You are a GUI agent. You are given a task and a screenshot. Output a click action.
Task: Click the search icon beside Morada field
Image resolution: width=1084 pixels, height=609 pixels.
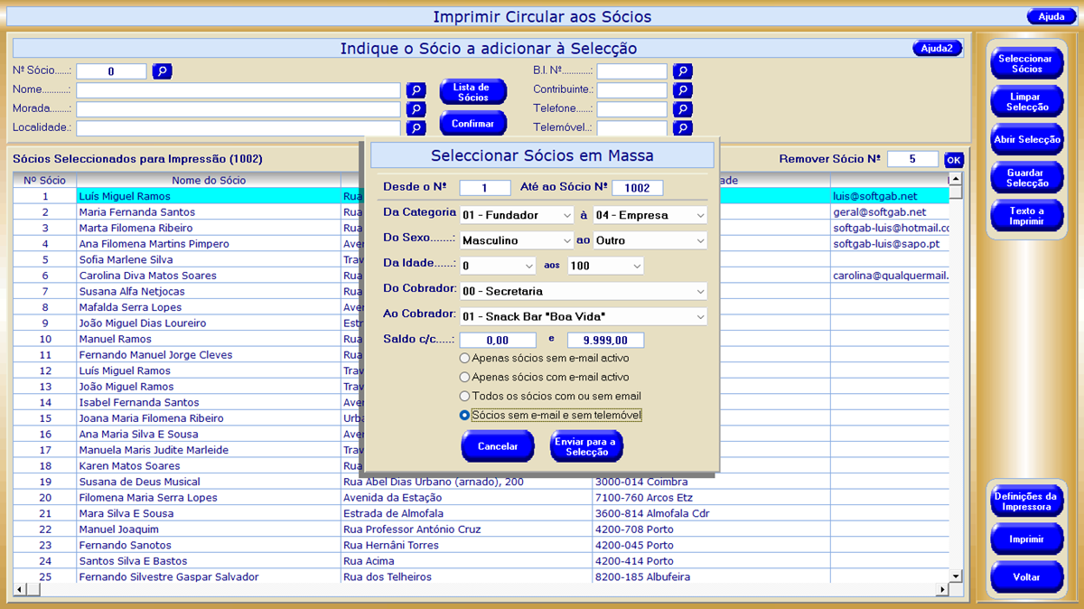[x=416, y=109]
